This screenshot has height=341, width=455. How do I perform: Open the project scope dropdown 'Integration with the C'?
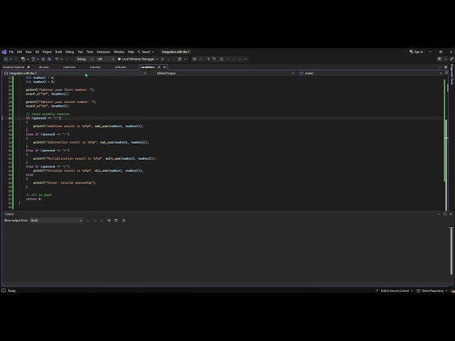pos(75,73)
